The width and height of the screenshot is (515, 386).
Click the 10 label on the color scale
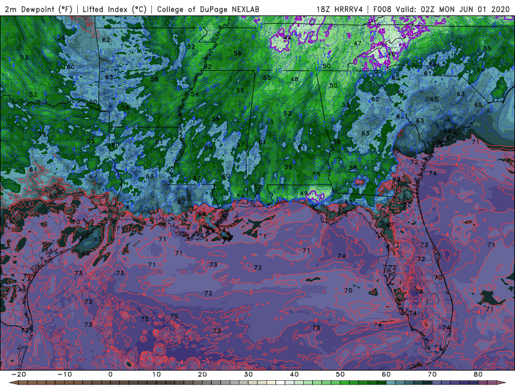156,374
